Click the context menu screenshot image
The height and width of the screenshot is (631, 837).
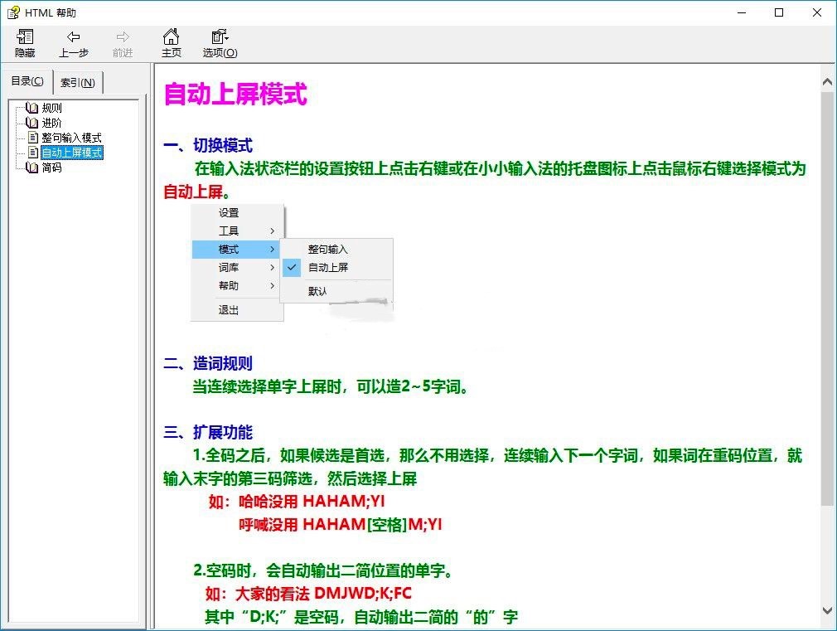click(292, 264)
